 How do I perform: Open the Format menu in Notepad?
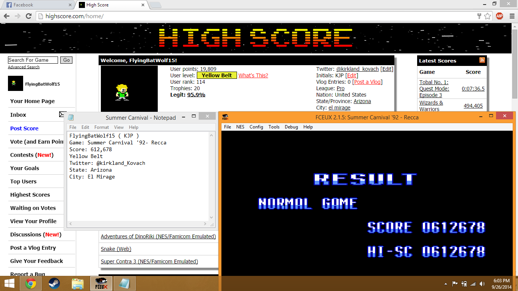coord(101,127)
